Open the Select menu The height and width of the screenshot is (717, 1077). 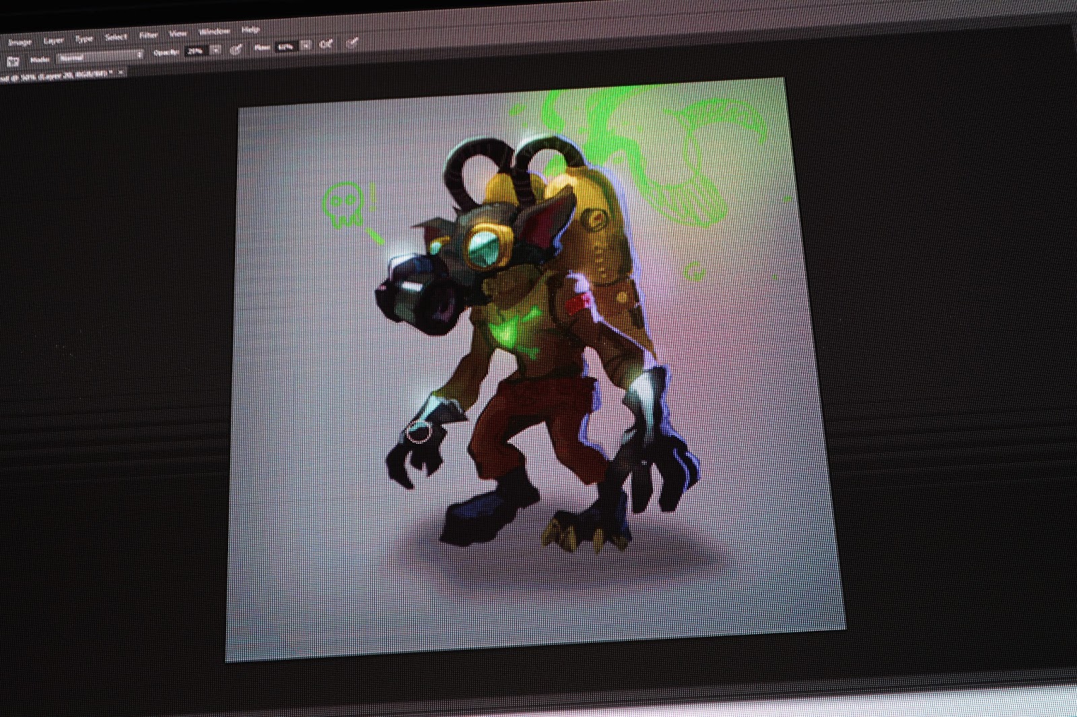pyautogui.click(x=116, y=37)
